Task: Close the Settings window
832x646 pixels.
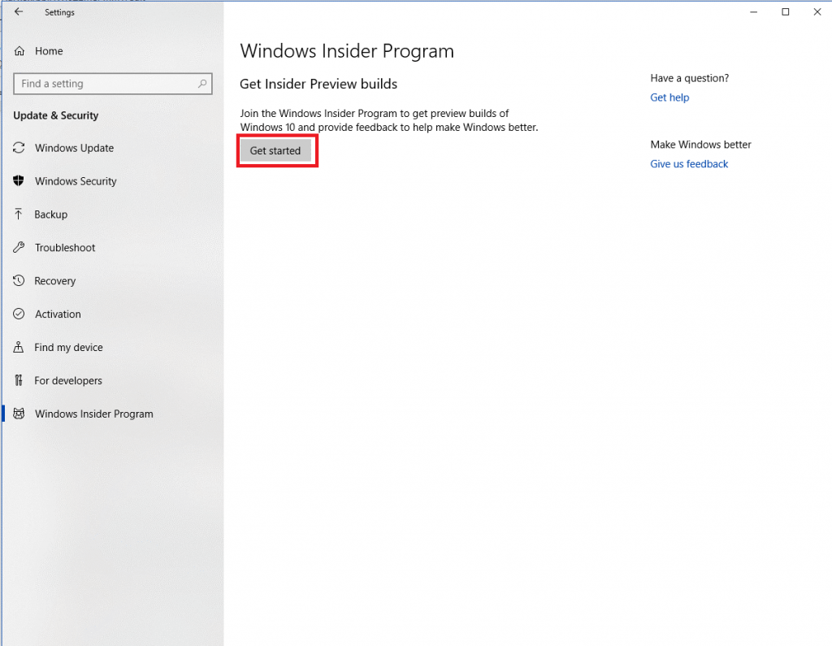Action: coord(817,11)
